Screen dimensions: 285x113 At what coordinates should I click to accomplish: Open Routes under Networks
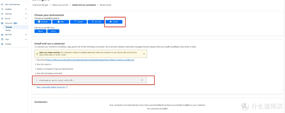[x=8, y=30]
